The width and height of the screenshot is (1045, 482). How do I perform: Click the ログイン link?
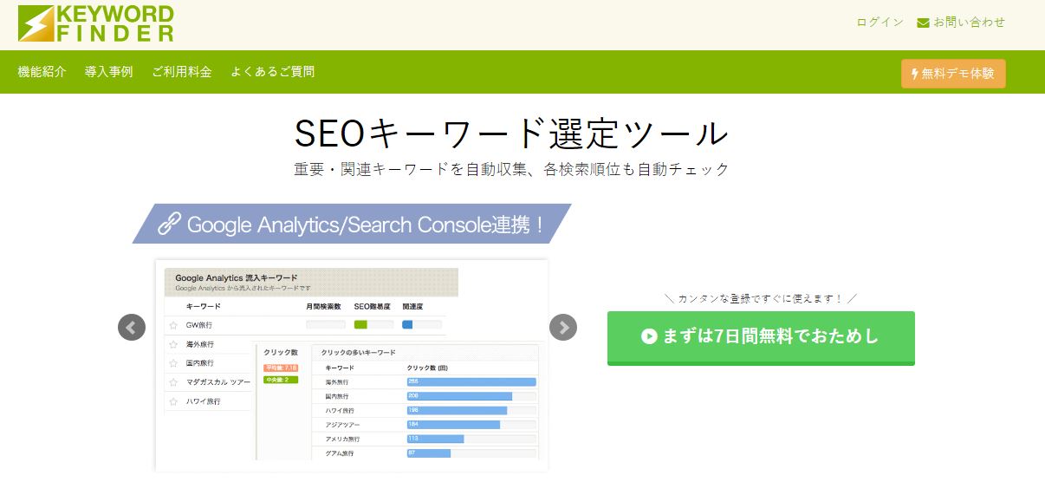coord(879,23)
